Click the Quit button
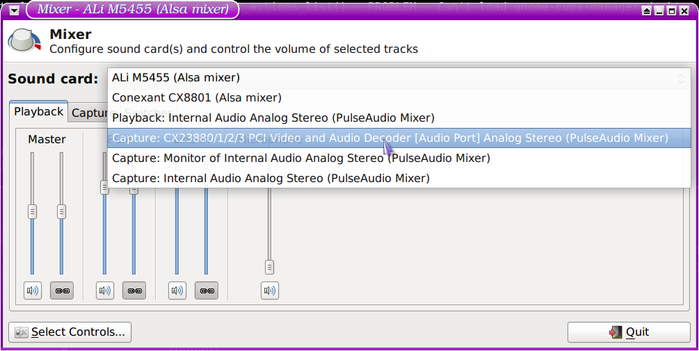This screenshot has height=351, width=699. coord(629,332)
